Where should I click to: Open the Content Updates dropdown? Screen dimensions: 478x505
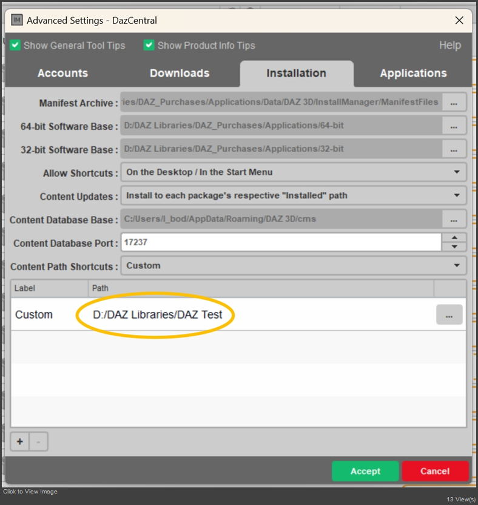pos(294,195)
